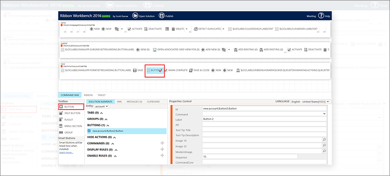Select OPEN ASSOCIATED GRID VIEW FOR (0)
Screen dimensions: 390x176
point(176,50)
